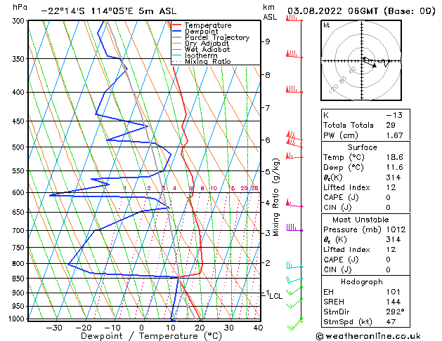Click the surface Dewp value 11.6
Viewport: 442px width, 341px height.
click(394, 168)
